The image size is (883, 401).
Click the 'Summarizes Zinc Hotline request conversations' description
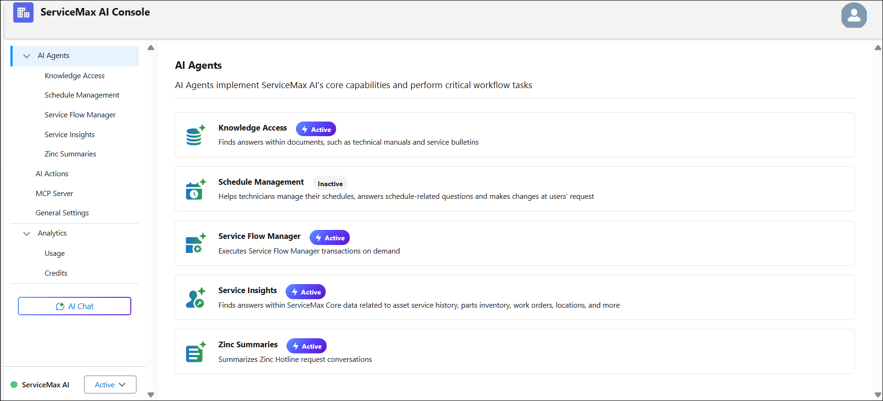tap(295, 359)
